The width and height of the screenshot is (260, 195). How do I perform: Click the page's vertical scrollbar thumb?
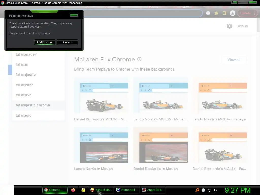tap(258, 25)
